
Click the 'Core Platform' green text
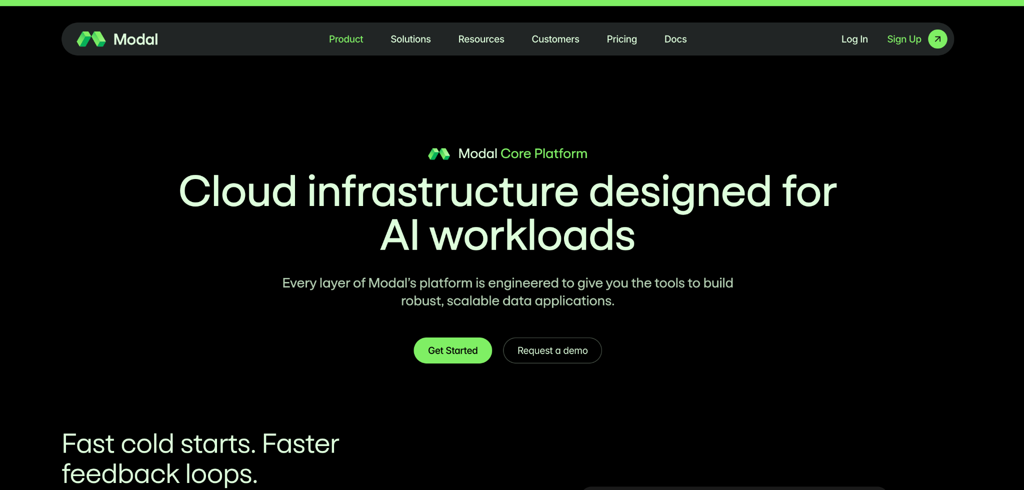click(544, 153)
